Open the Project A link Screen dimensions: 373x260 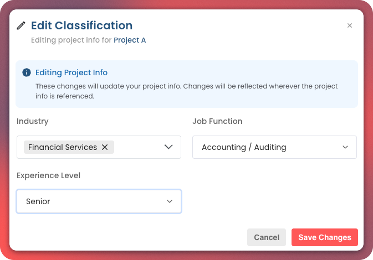pyautogui.click(x=130, y=40)
